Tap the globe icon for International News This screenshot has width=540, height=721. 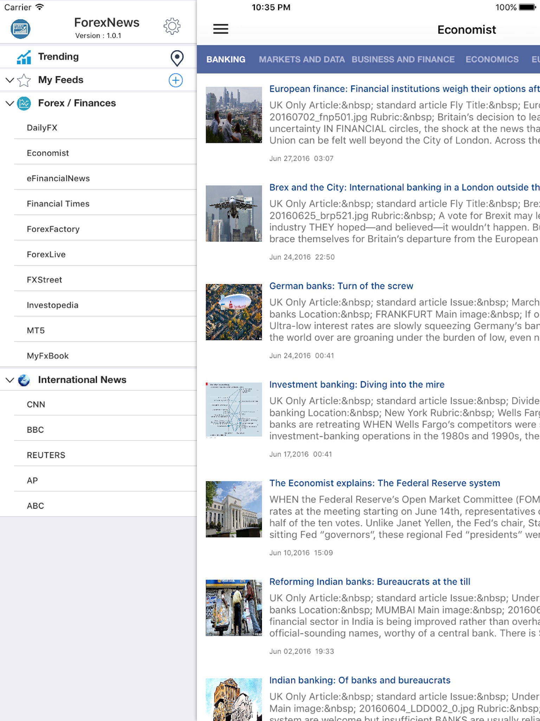tap(24, 380)
